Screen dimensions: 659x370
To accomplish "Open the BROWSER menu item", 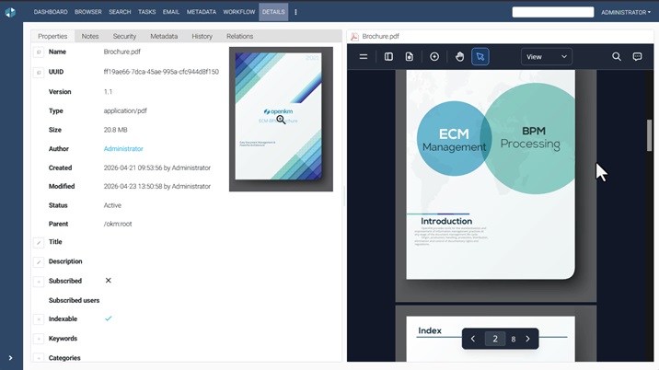I will pos(88,12).
